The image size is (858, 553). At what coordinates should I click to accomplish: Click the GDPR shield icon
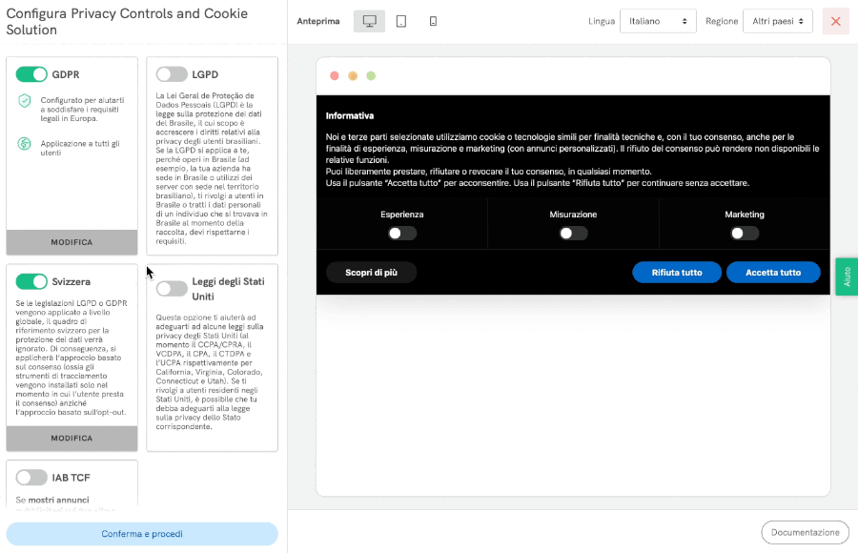click(25, 101)
